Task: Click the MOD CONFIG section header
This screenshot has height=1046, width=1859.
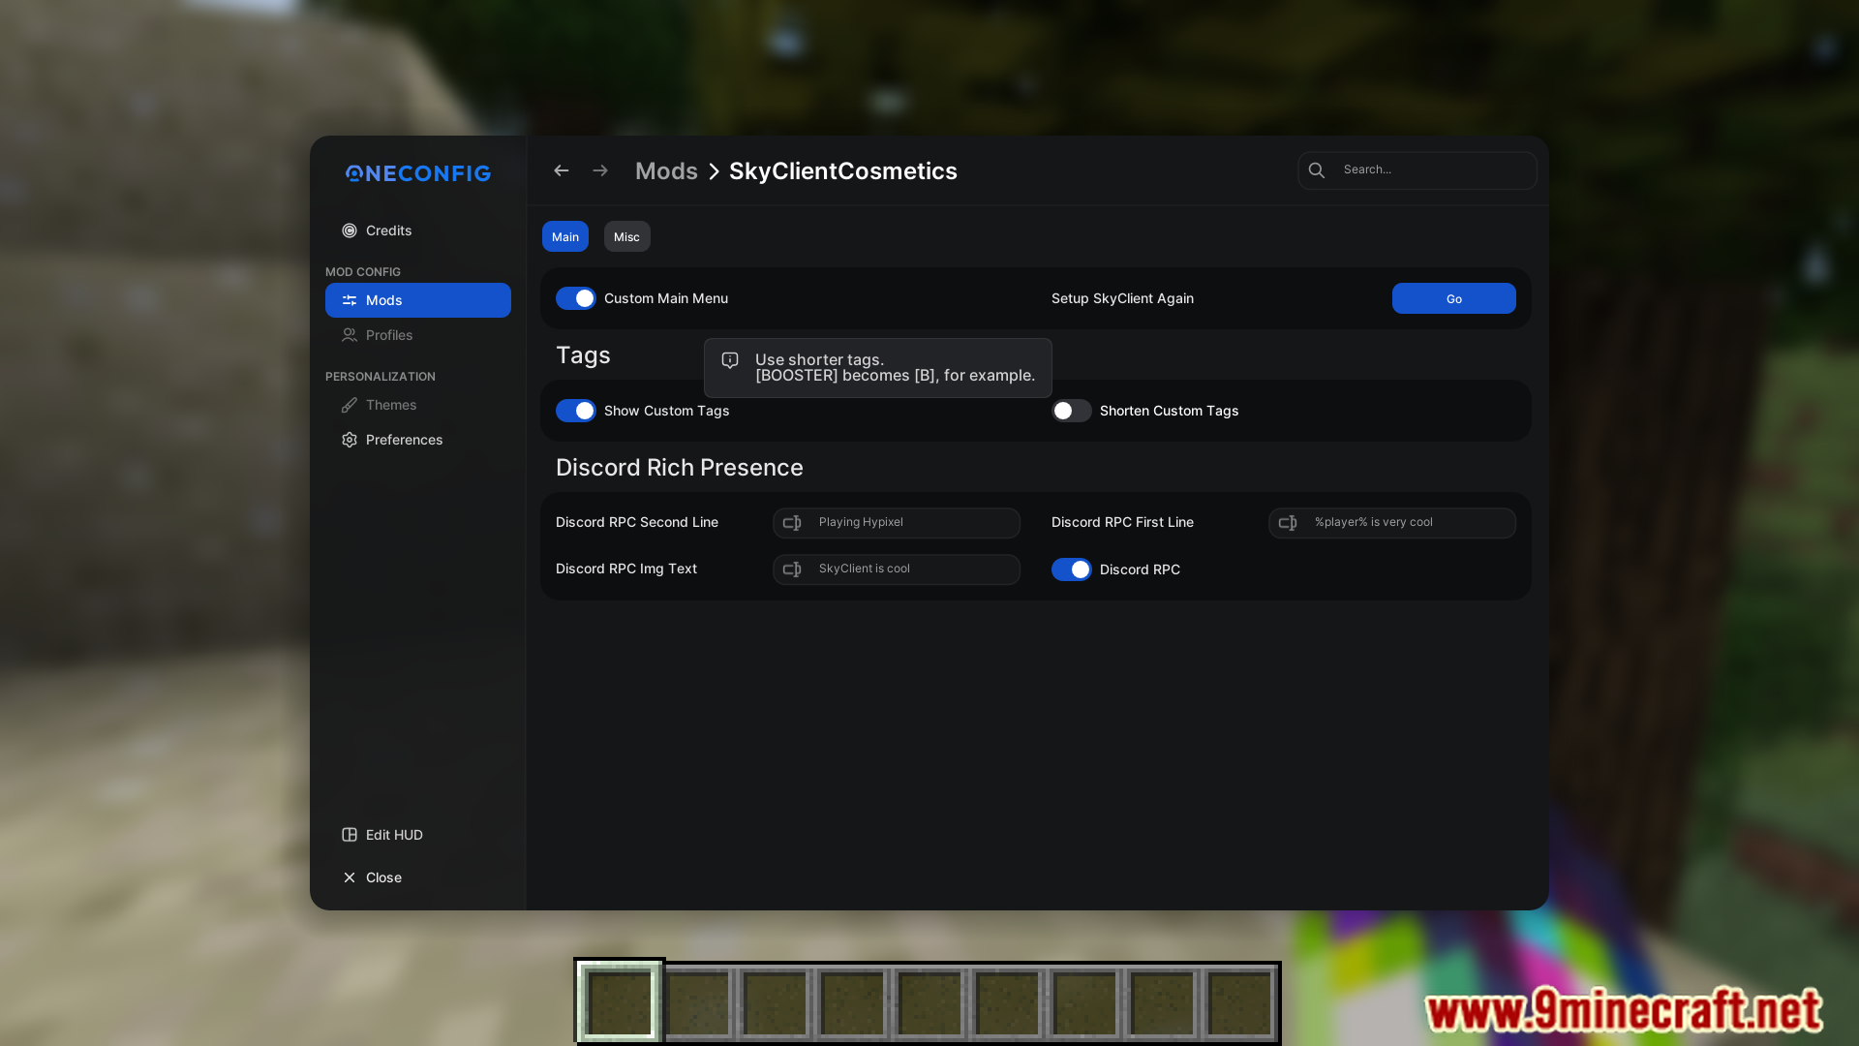Action: (x=363, y=272)
